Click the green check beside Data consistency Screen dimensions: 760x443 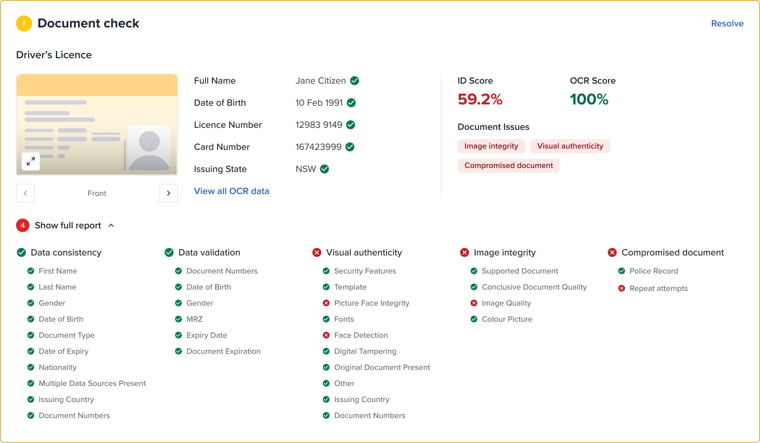(21, 252)
